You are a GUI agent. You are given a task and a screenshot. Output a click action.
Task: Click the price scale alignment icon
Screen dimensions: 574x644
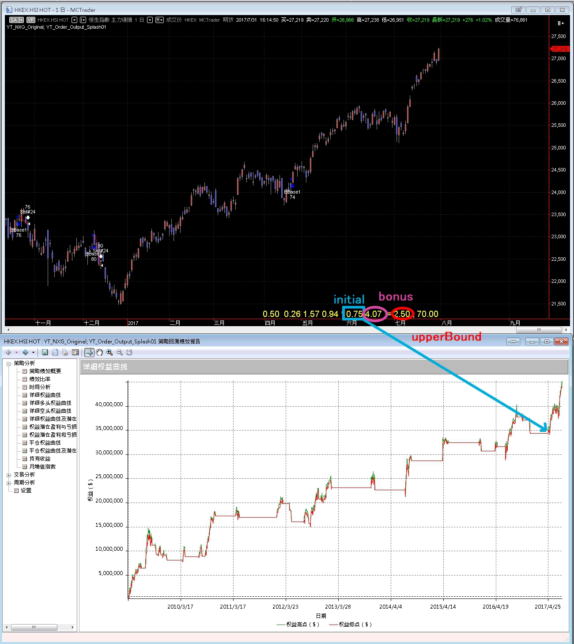[x=560, y=23]
